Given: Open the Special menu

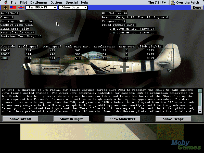Looking at the screenshot, I should click(x=72, y=3).
